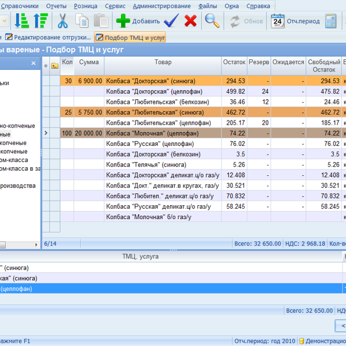Click the sort descending arrow icon
Screen dimensions: 346x346
click(22, 21)
